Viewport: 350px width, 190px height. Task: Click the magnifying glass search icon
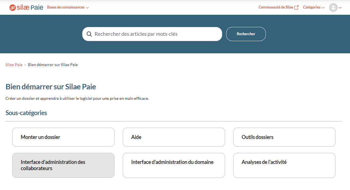[x=89, y=34]
